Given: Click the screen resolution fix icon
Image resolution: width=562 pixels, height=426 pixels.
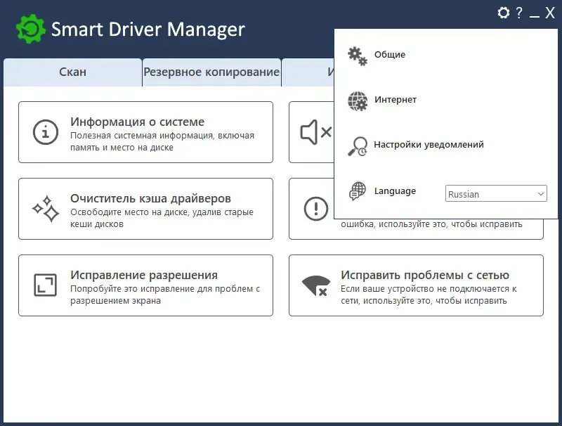Looking at the screenshot, I should (x=45, y=285).
